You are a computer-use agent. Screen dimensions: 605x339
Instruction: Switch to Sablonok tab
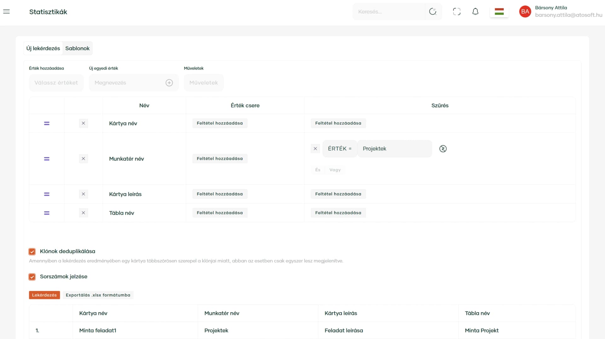[x=78, y=48]
